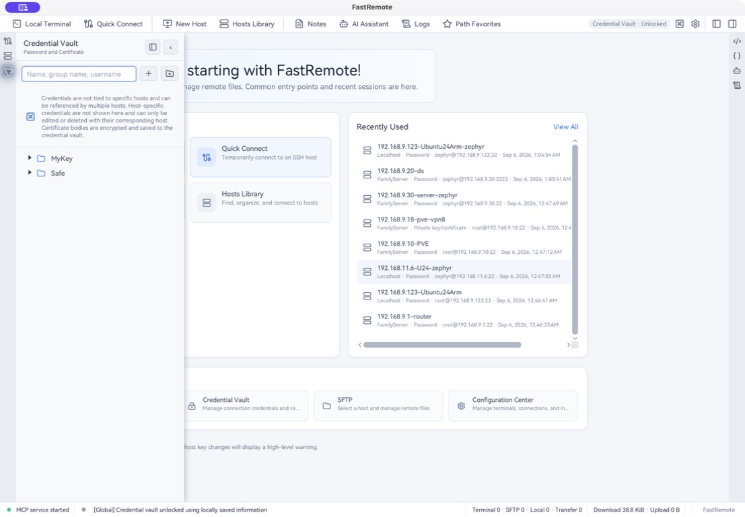745x517 pixels.
Task: Open AI Assistant from the toolbar
Action: click(x=364, y=24)
